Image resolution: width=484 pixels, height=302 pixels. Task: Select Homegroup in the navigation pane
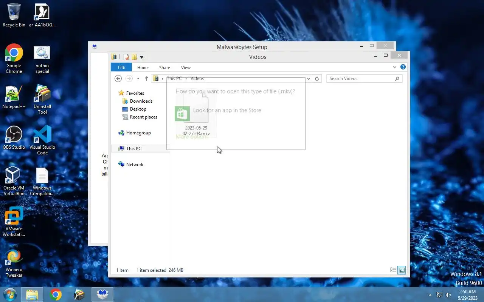[138, 133]
